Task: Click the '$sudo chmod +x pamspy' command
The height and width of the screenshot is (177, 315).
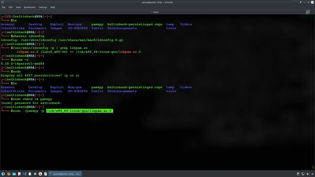Action: coord(31,99)
